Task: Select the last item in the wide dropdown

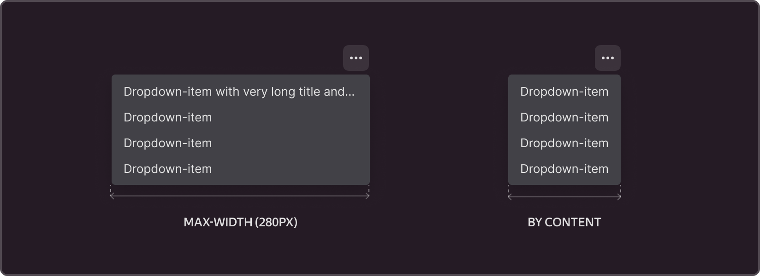Action: point(168,169)
